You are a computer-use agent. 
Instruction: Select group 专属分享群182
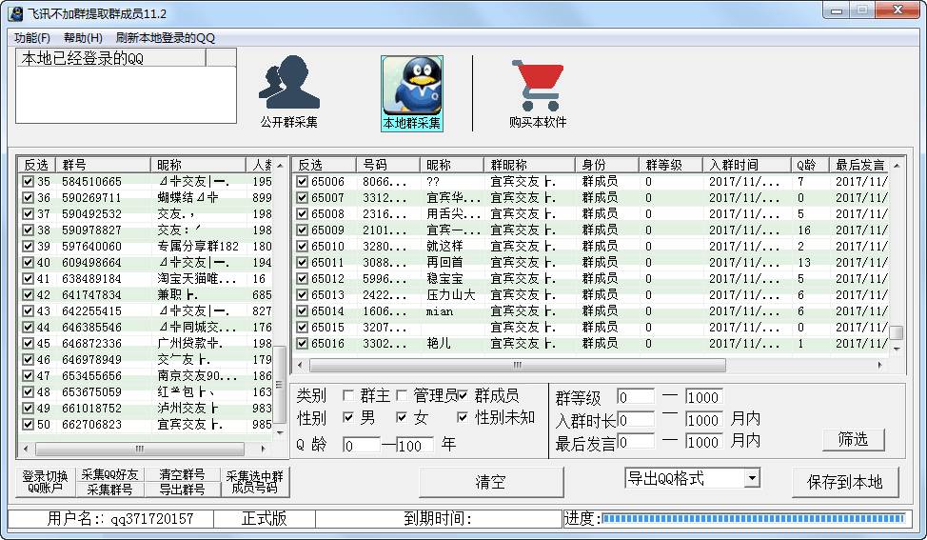coord(198,246)
